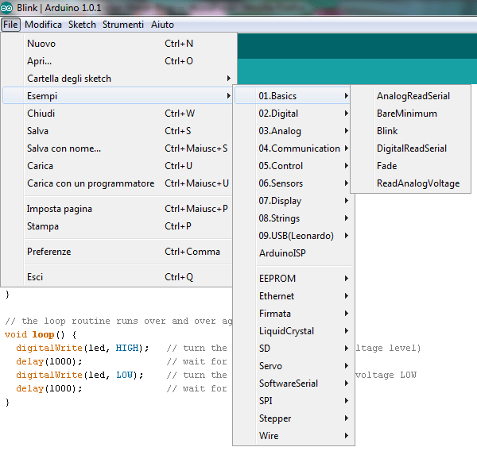This screenshot has height=451, width=477.
Task: Open the Aiuto menu
Action: click(162, 25)
